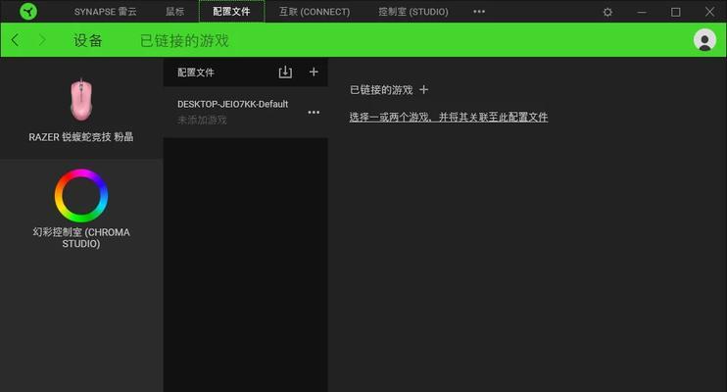Go back with the left arrow
This screenshot has height=392, width=727.
pos(16,40)
